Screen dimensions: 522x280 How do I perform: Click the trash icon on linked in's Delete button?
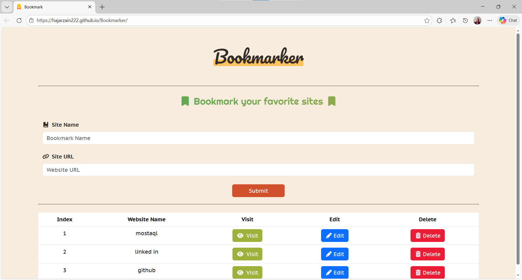coord(418,254)
